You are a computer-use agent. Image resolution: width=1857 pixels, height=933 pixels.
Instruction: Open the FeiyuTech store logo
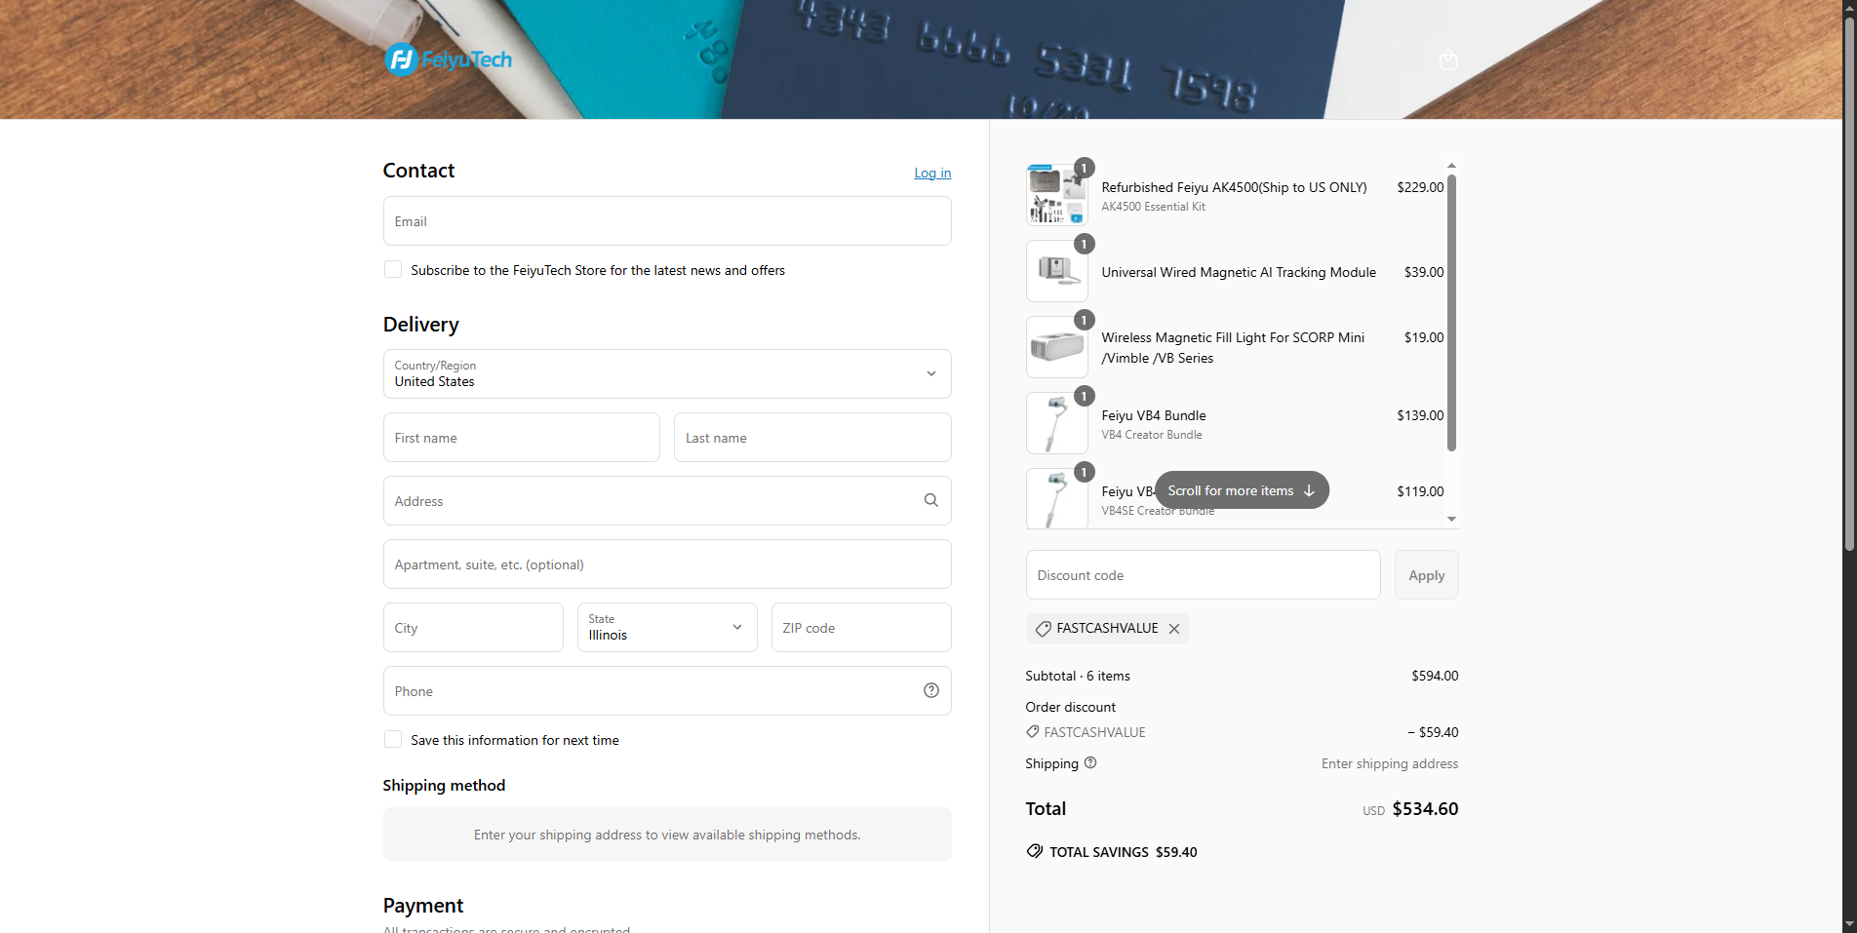coord(449,59)
